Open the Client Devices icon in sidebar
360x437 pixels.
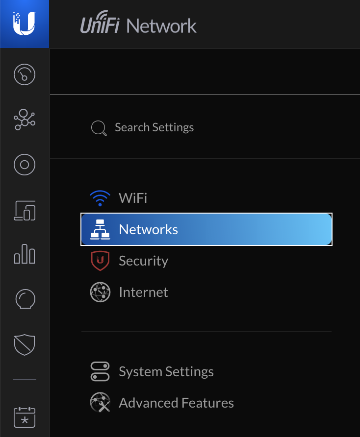point(25,211)
